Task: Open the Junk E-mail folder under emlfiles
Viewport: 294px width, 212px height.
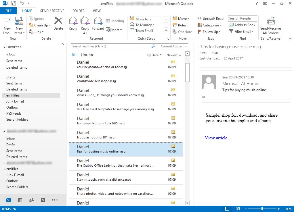Action: click(15, 101)
